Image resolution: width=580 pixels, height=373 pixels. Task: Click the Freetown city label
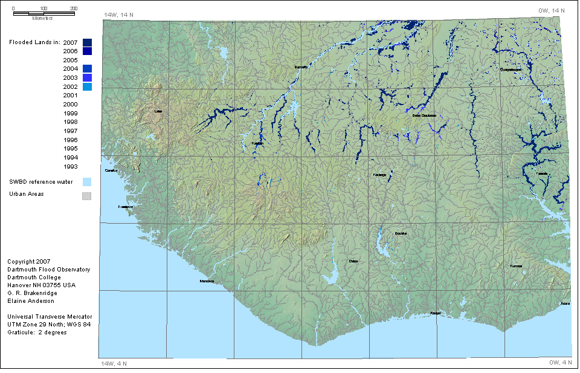pyautogui.click(x=125, y=207)
